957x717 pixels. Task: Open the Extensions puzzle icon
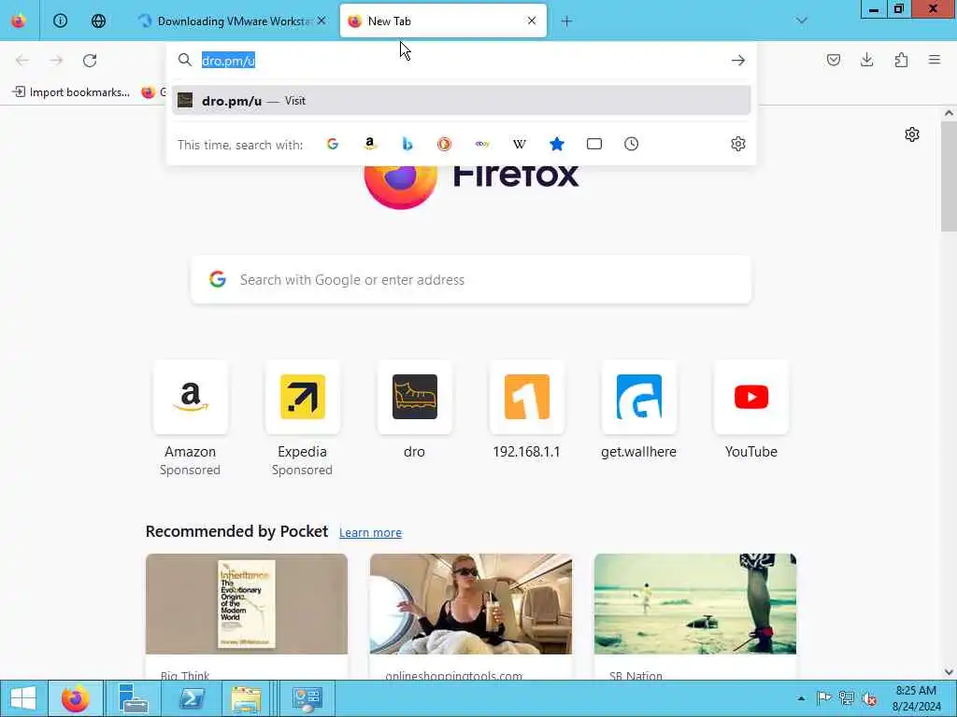(901, 60)
